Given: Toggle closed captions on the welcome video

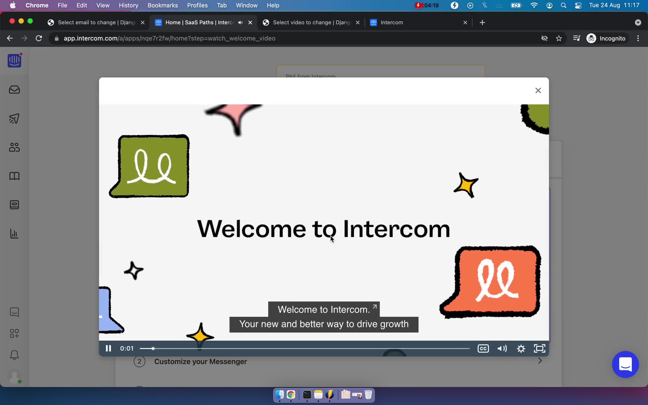Looking at the screenshot, I should (x=483, y=348).
